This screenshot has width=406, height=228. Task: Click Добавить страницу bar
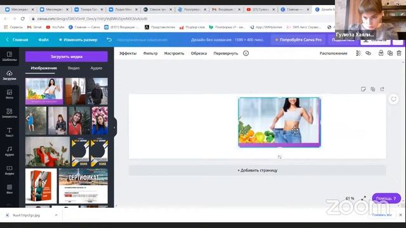pyautogui.click(x=258, y=170)
